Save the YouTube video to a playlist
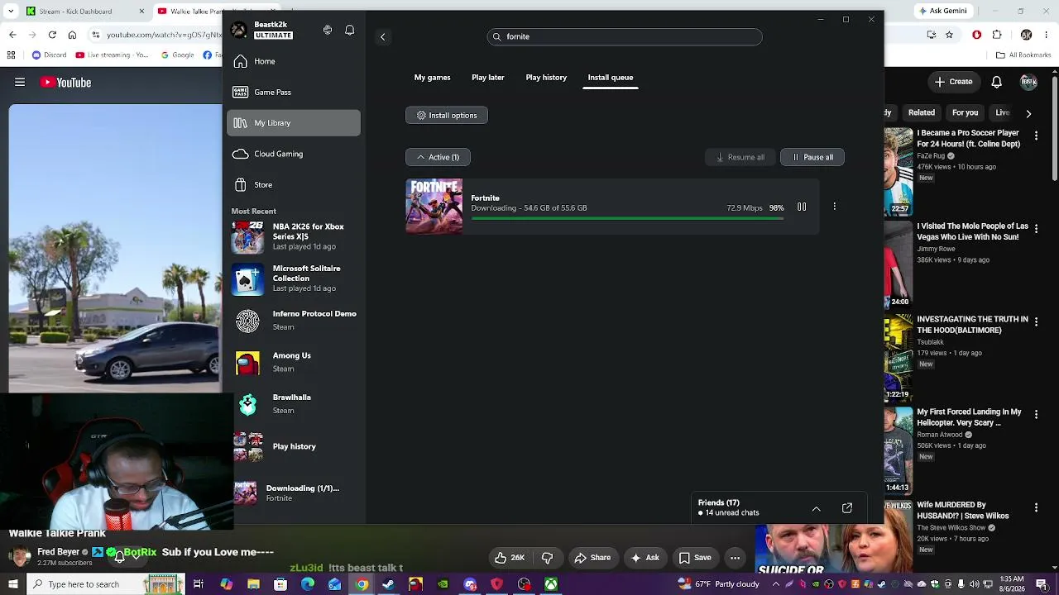This screenshot has height=595, width=1059. [695, 558]
